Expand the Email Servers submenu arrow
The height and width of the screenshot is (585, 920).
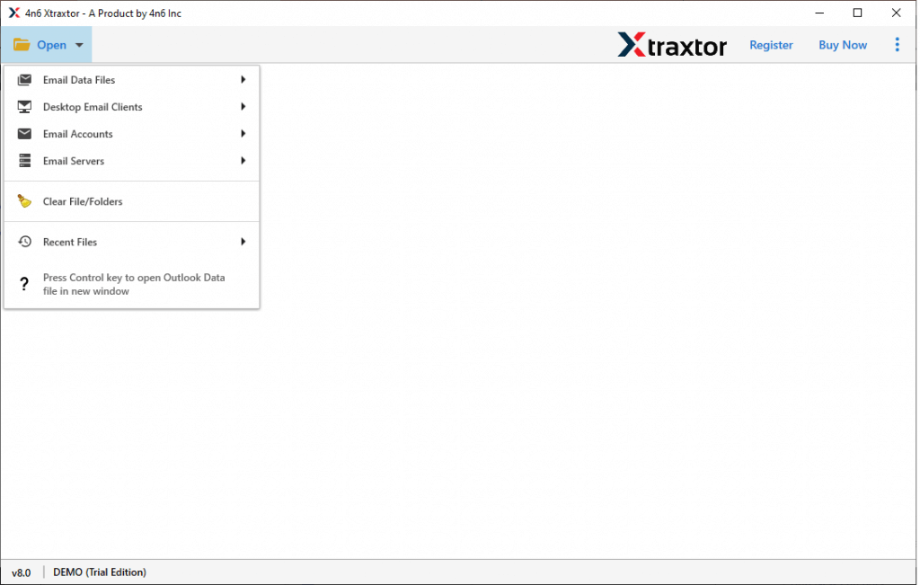(x=243, y=160)
